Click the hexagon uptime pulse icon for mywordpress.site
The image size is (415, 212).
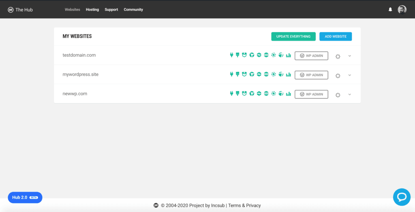259,74
